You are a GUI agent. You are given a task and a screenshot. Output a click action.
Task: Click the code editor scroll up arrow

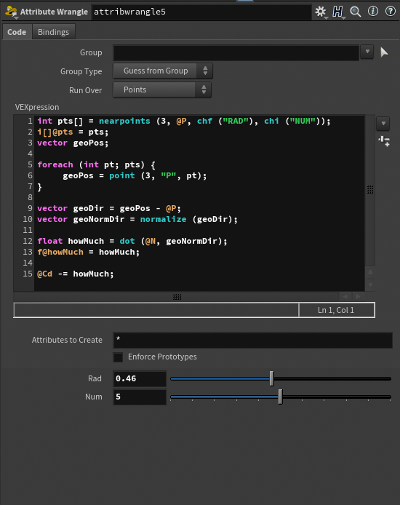tap(370, 272)
